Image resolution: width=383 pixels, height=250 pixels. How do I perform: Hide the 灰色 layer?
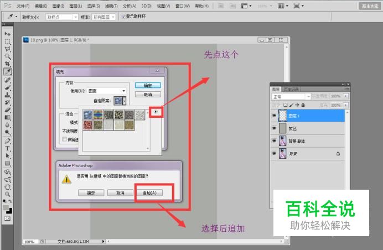274,128
